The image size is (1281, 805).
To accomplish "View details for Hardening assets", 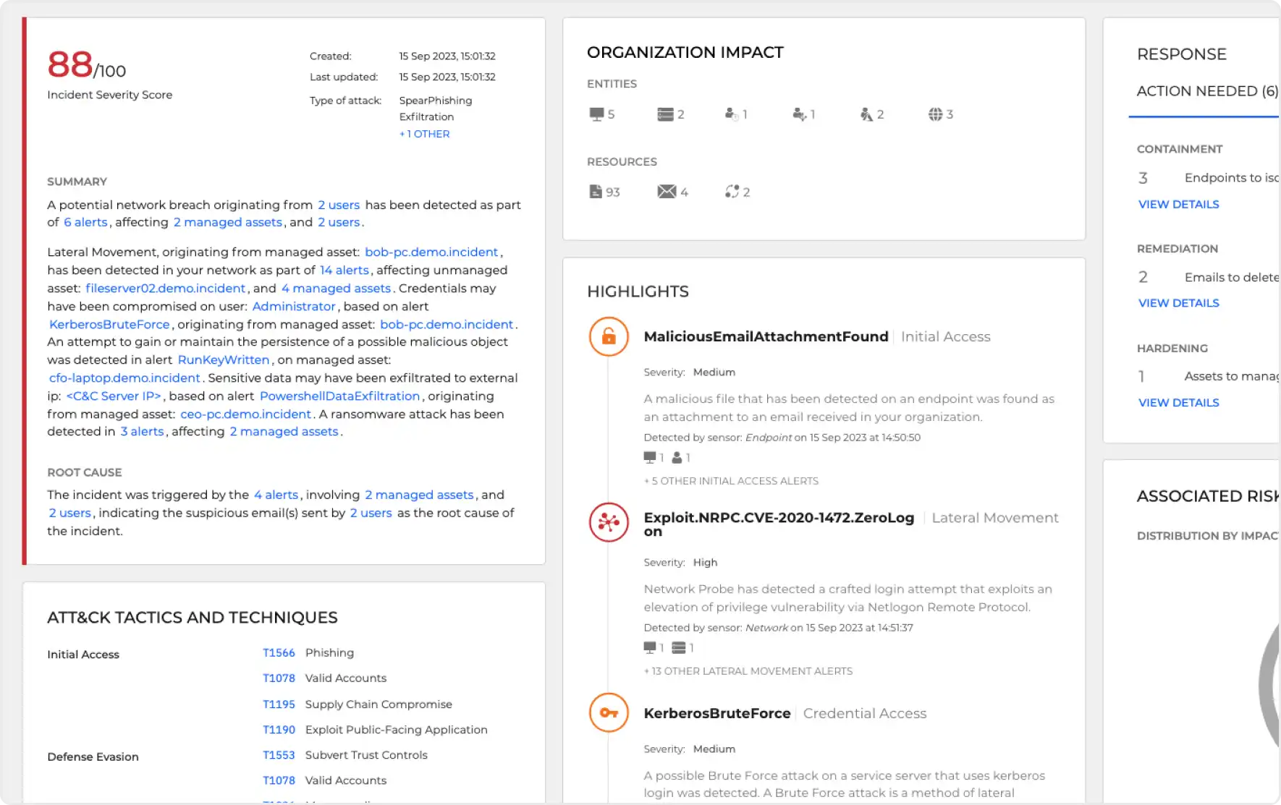I will (x=1178, y=402).
